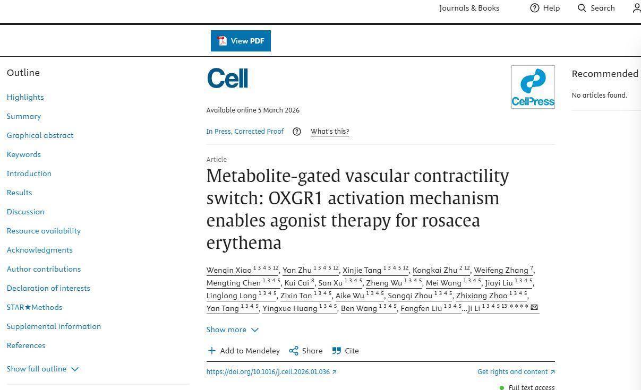The height and width of the screenshot is (390, 641).
Task: Go to STAR Methods in outline
Action: pyautogui.click(x=34, y=307)
